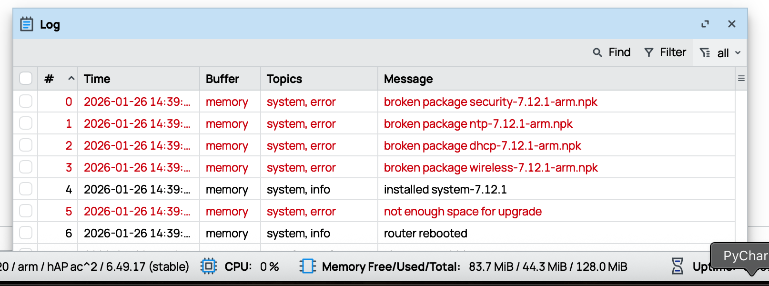This screenshot has width=769, height=286.
Task: Click the Log clipboard icon in title bar
Action: pos(27,24)
